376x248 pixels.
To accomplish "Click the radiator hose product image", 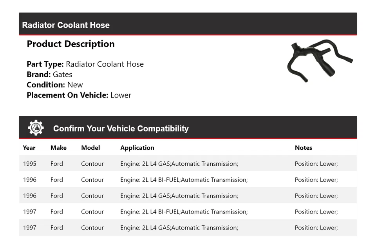I will [x=319, y=60].
